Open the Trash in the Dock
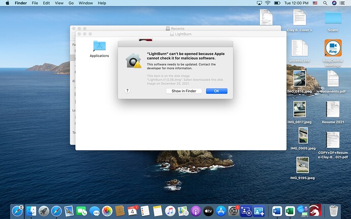This screenshot has width=351, height=219. pyautogui.click(x=334, y=211)
